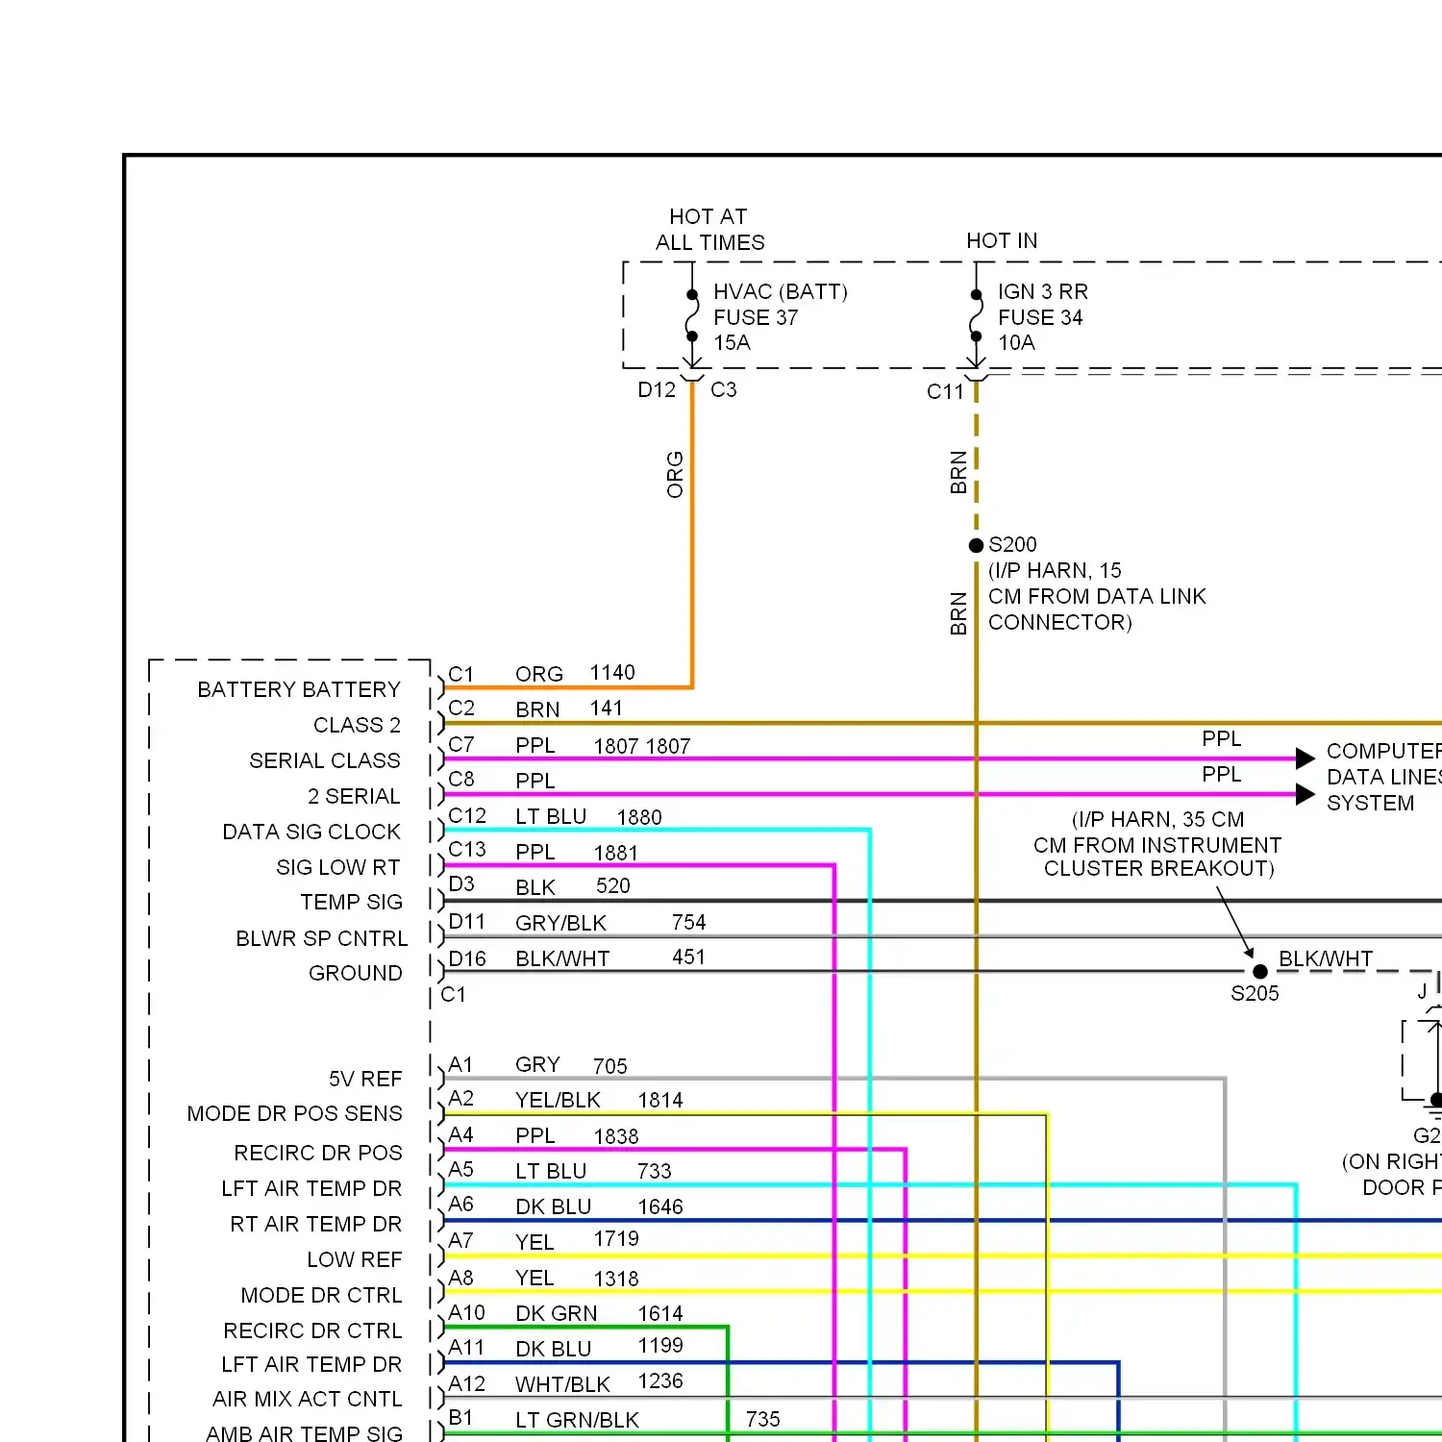Click the BLWR SP CNTRL module label
This screenshot has width=1442, height=1442.
[322, 938]
